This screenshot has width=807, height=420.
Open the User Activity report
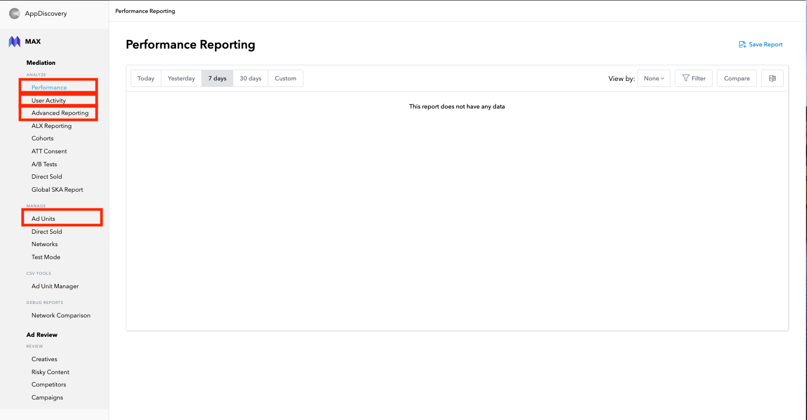tap(50, 100)
